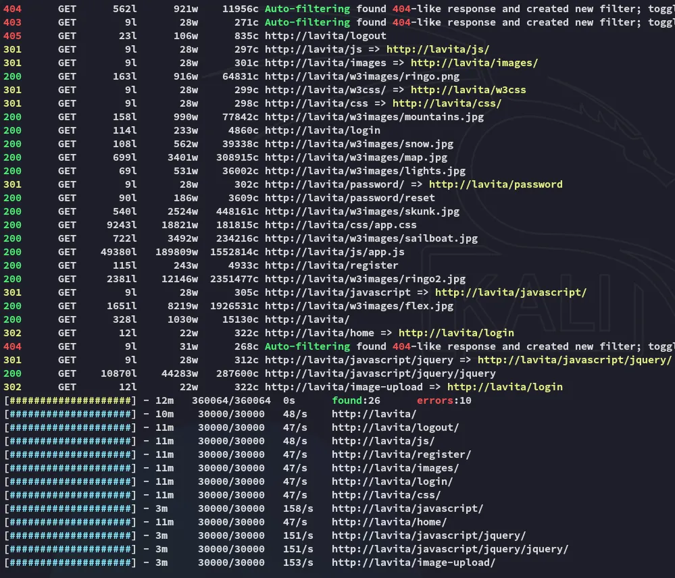Select the ringo2.jpg URL
Image resolution: width=675 pixels, height=578 pixels.
(365, 279)
